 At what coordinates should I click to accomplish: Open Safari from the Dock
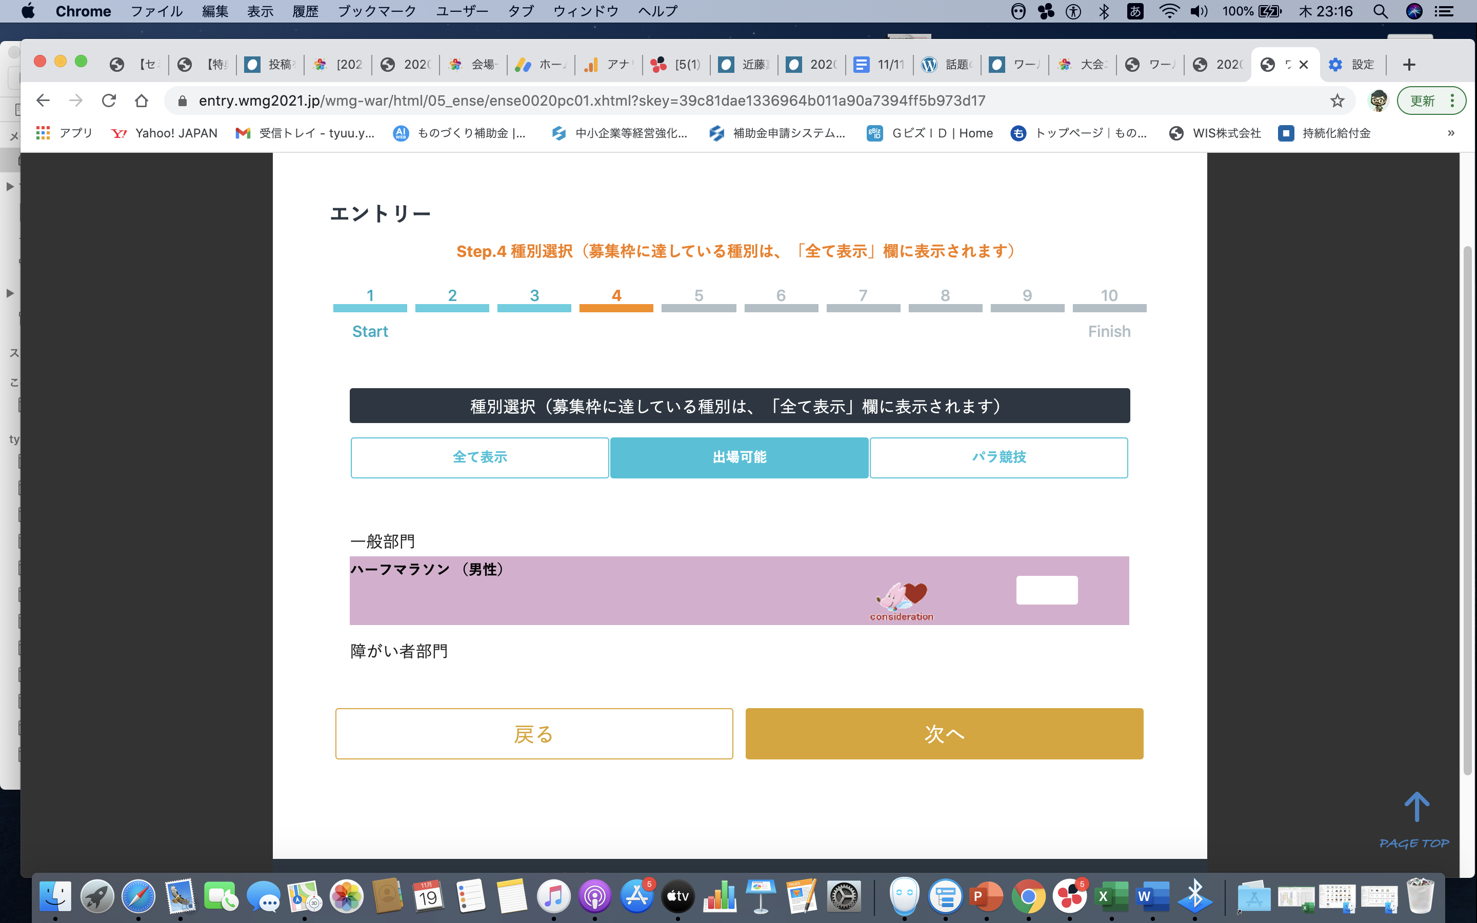(x=138, y=896)
